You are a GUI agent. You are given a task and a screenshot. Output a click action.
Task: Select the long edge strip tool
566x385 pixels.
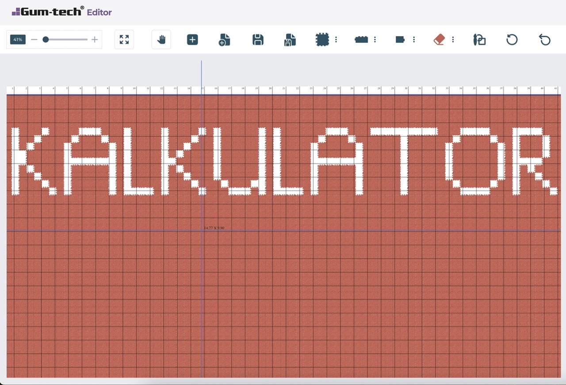(361, 40)
